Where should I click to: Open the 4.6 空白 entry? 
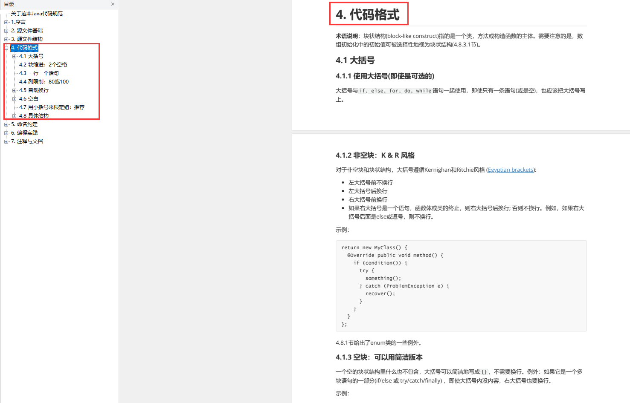pos(29,99)
